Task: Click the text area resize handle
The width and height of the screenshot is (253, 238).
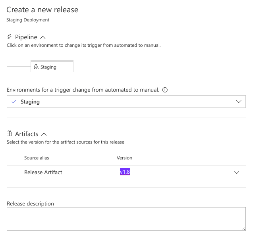Action: pos(243,228)
